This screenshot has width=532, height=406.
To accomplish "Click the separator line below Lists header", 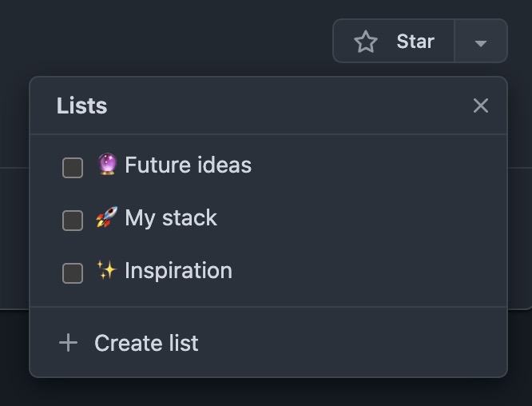I will [x=268, y=134].
